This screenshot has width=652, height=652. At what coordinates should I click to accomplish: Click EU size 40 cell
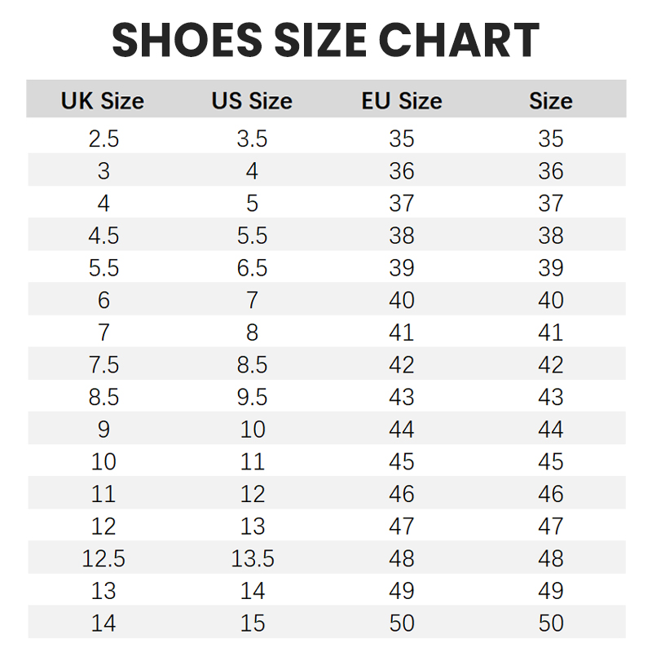pos(402,300)
